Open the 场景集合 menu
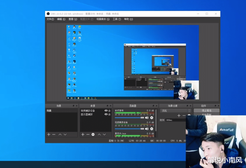Image resolution: width=246 pixels, height=168 pixels. (x=102, y=19)
